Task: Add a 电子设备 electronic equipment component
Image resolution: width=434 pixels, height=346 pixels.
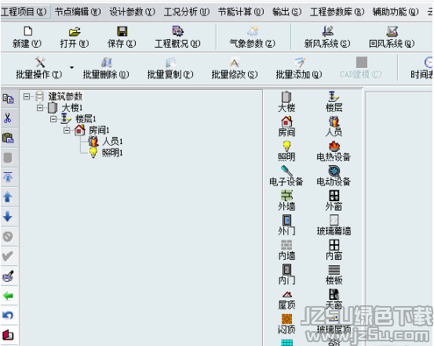Action: click(286, 175)
